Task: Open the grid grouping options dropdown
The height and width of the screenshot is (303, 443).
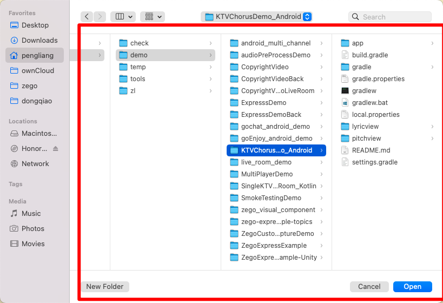Action: click(x=152, y=17)
